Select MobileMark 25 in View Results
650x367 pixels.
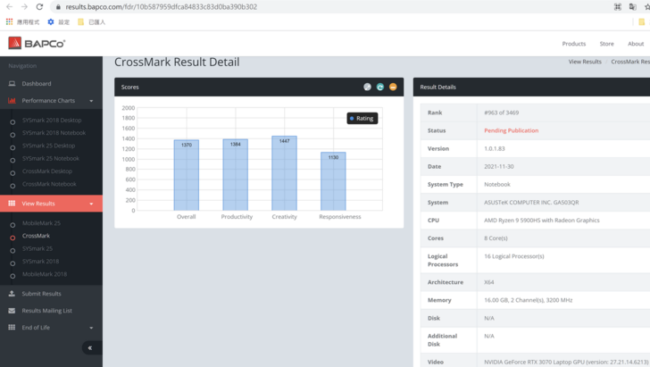point(41,222)
